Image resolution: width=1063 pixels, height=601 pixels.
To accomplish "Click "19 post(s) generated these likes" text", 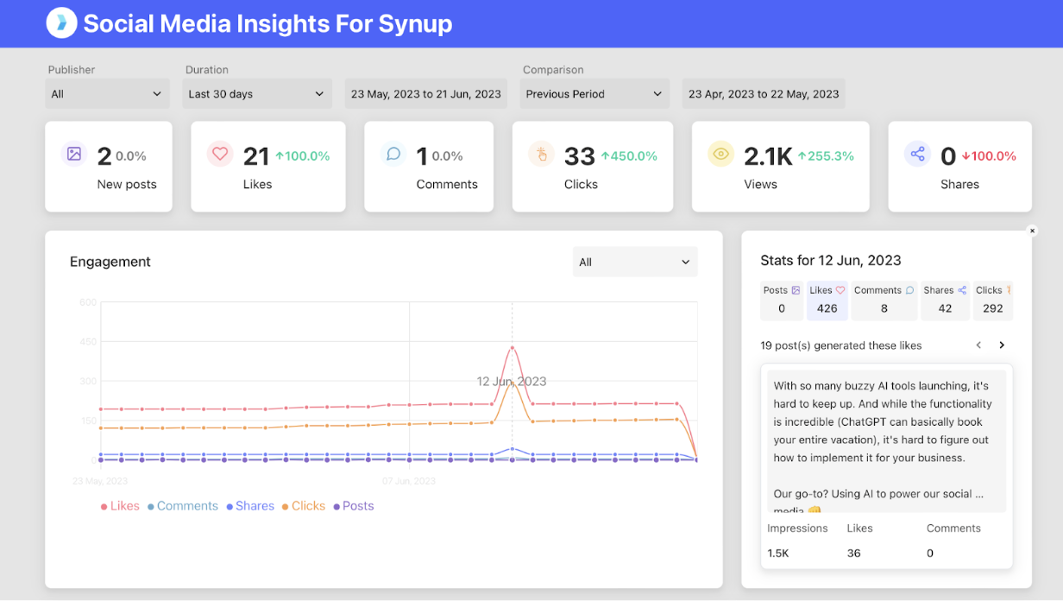I will coord(841,345).
